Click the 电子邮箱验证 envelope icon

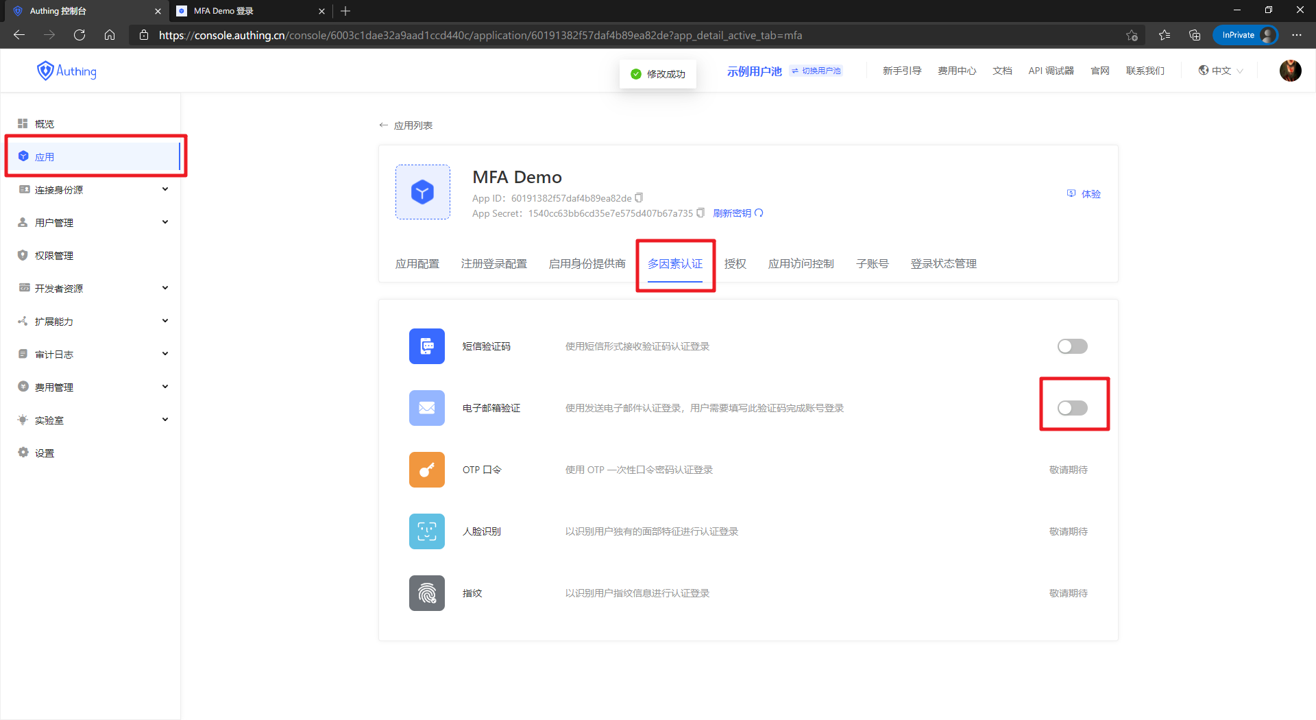tap(427, 408)
